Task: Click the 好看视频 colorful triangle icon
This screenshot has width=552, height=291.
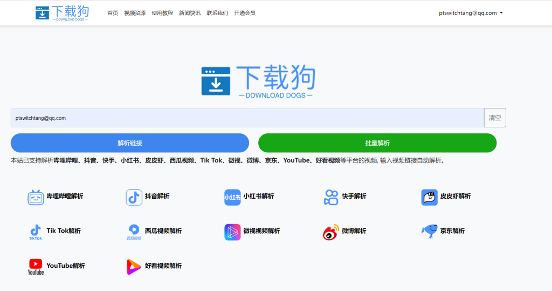Action: tap(134, 267)
